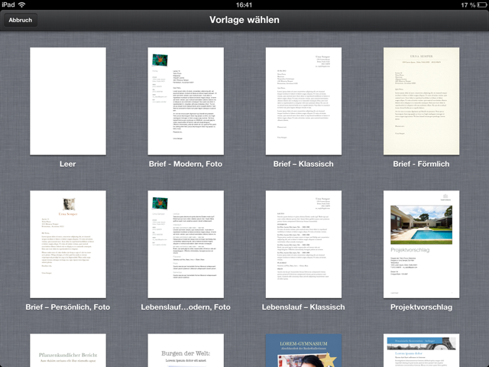
Task: Click the Wi-Fi icon in status bar
Action: pyautogui.click(x=21, y=5)
